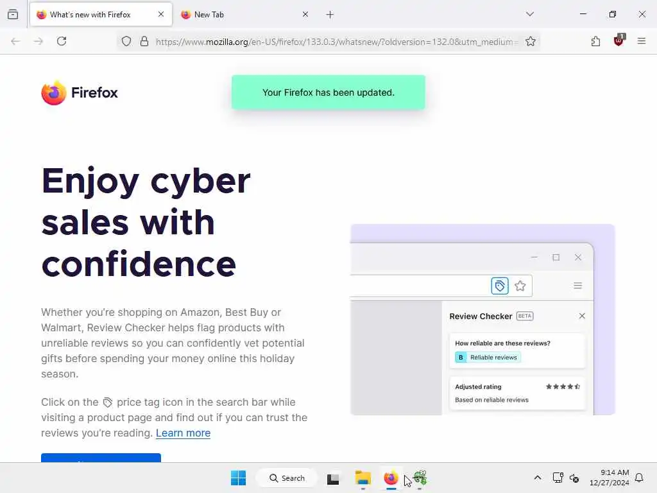Click the Review Checker illustration image

click(482, 320)
